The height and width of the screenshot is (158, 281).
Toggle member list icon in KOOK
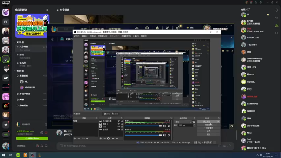tap(277, 26)
